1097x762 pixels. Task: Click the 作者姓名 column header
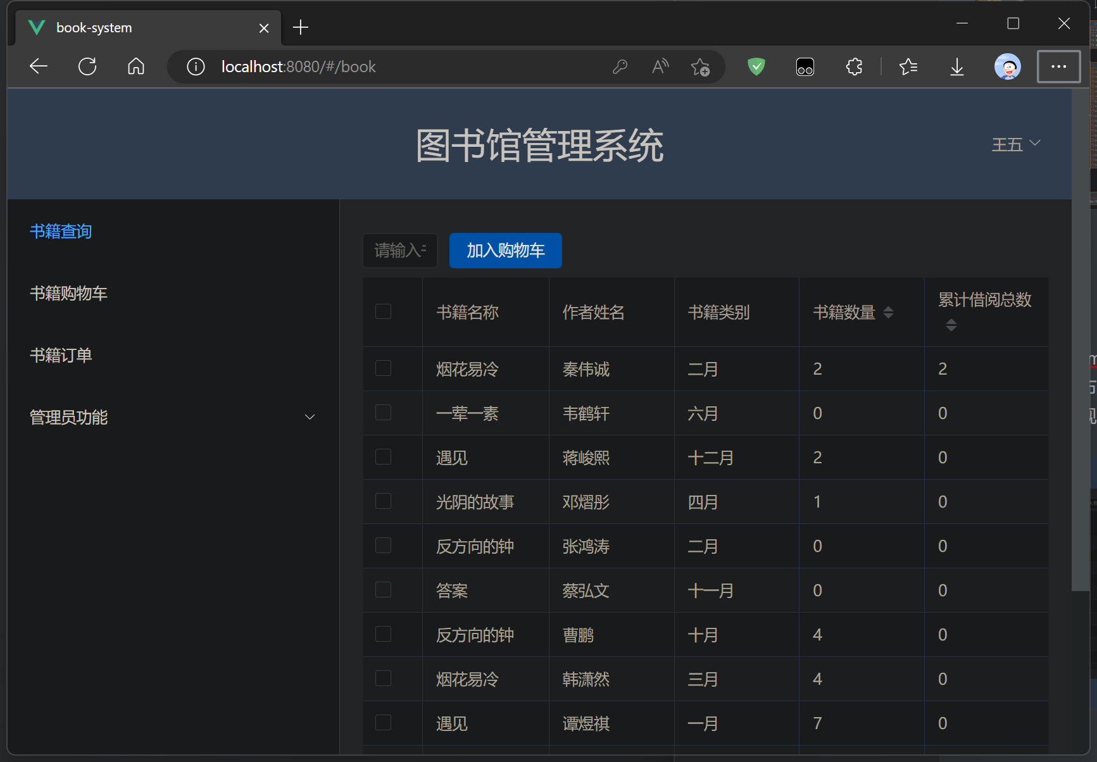point(593,312)
